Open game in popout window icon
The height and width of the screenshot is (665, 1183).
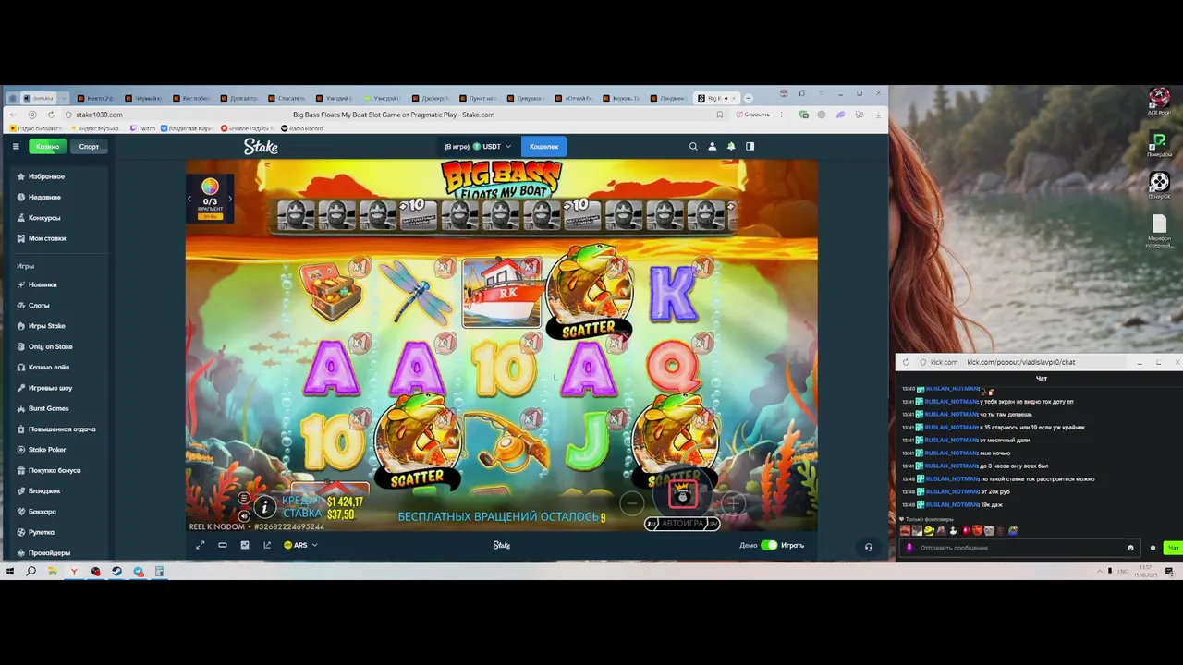[x=267, y=545]
